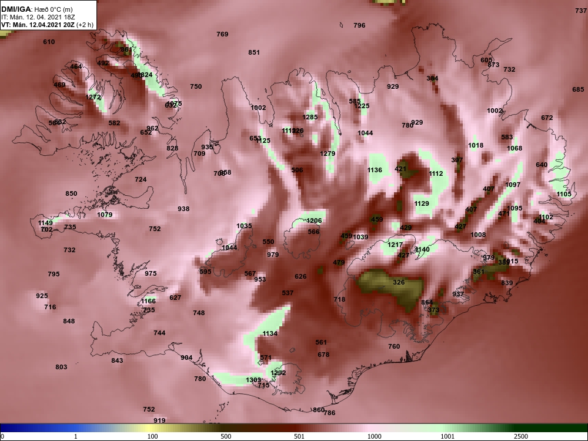The width and height of the screenshot is (588, 441).
Task: Select the map value 685 off the east coast
Action: pyautogui.click(x=578, y=89)
